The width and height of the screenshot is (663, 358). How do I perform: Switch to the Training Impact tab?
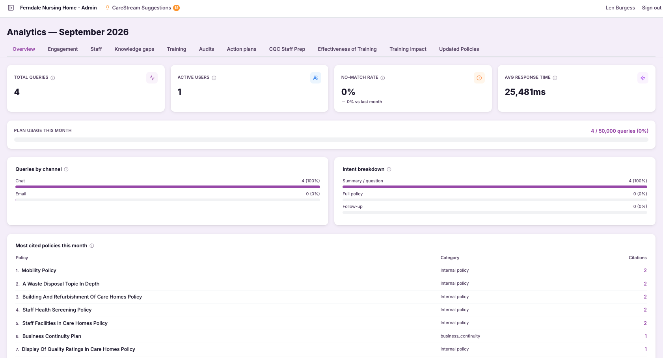(x=408, y=49)
